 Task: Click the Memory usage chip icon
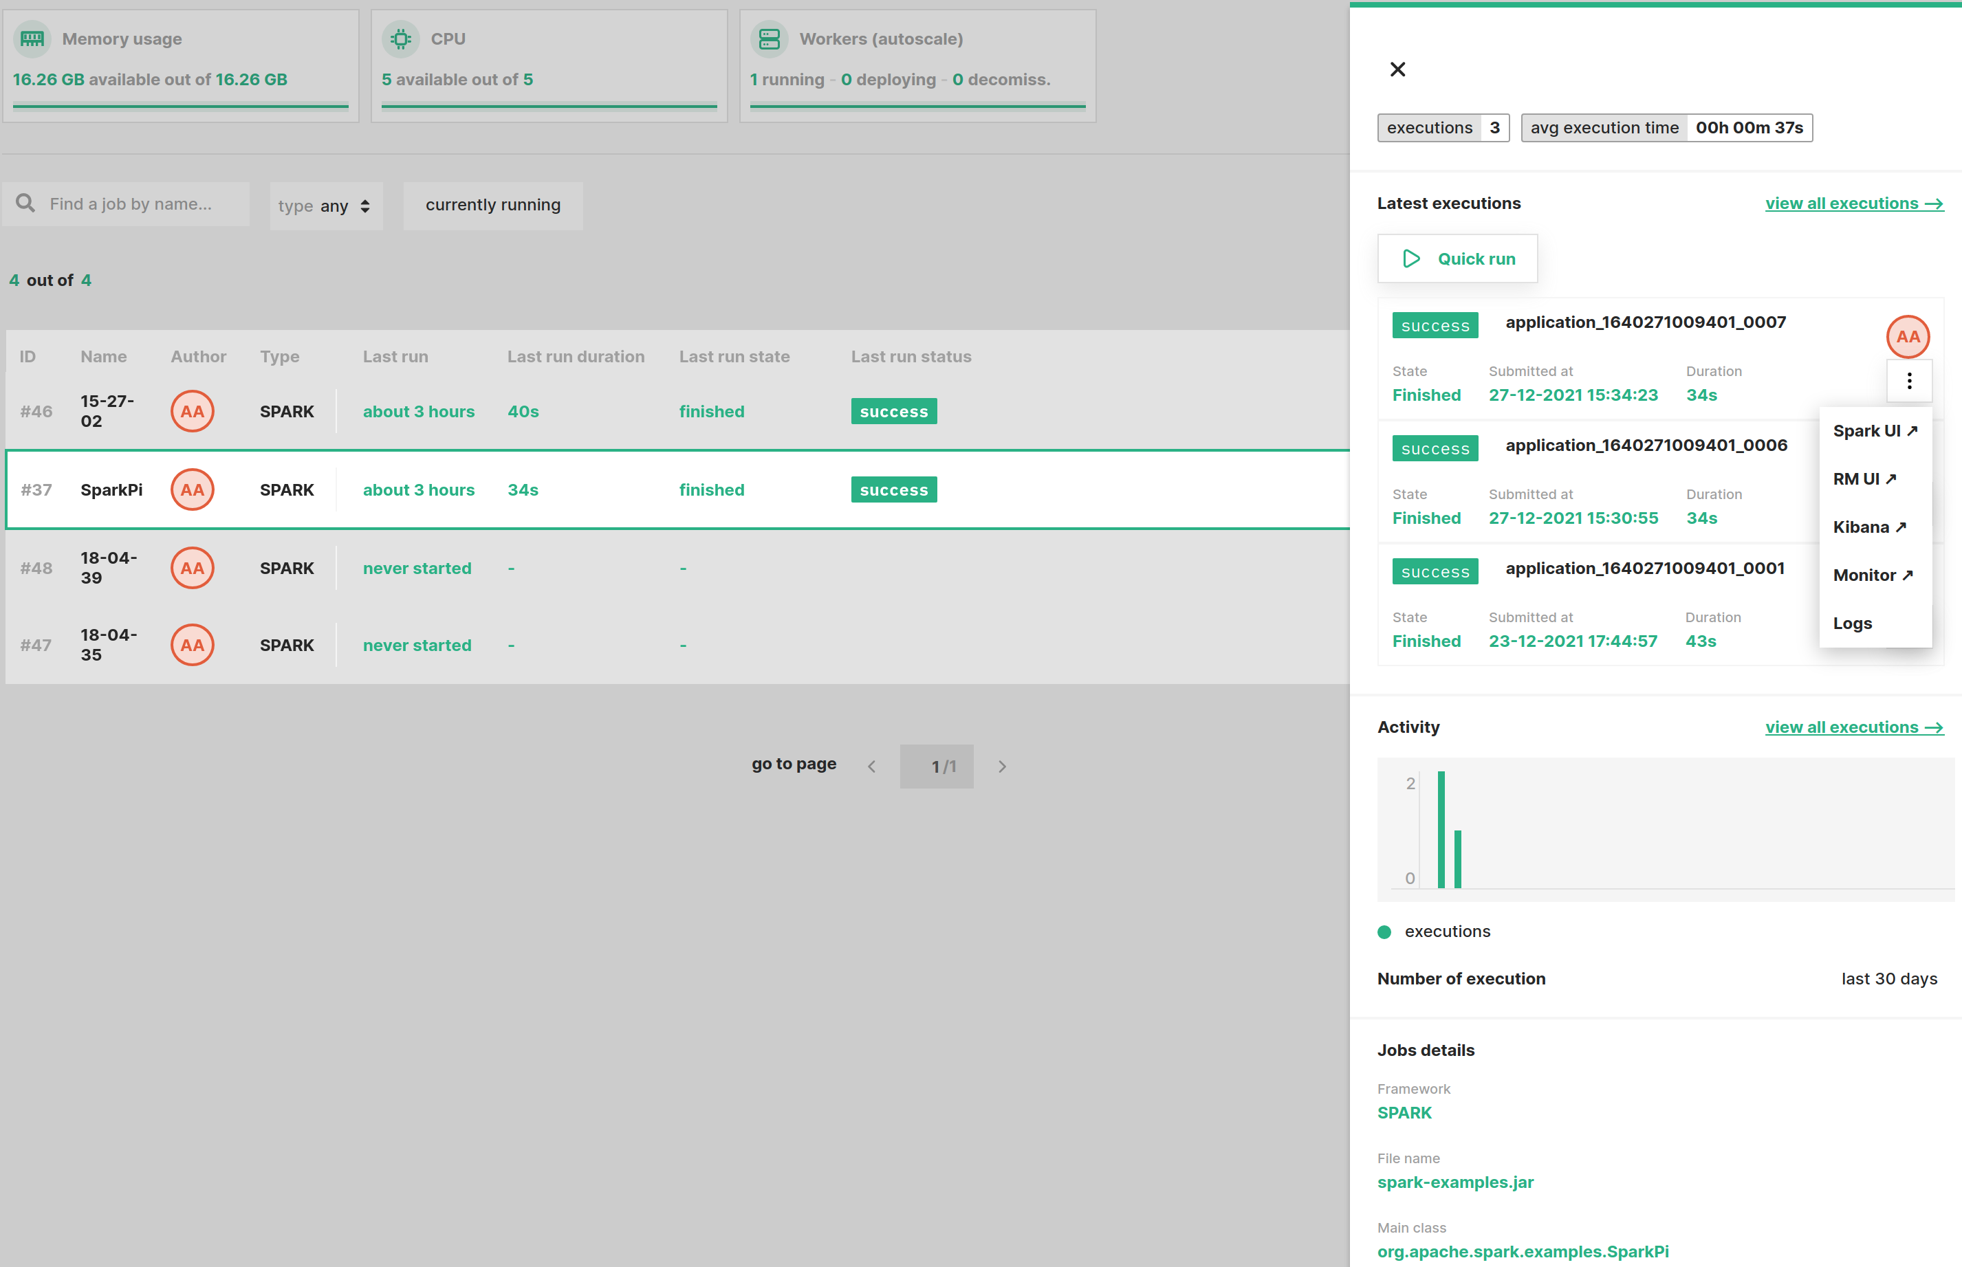click(x=32, y=38)
